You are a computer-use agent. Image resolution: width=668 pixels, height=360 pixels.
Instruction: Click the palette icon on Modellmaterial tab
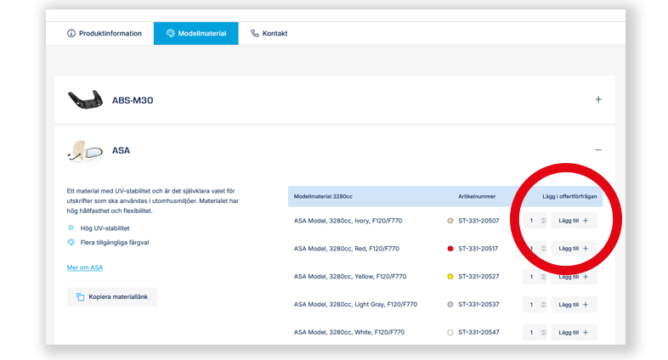[171, 34]
